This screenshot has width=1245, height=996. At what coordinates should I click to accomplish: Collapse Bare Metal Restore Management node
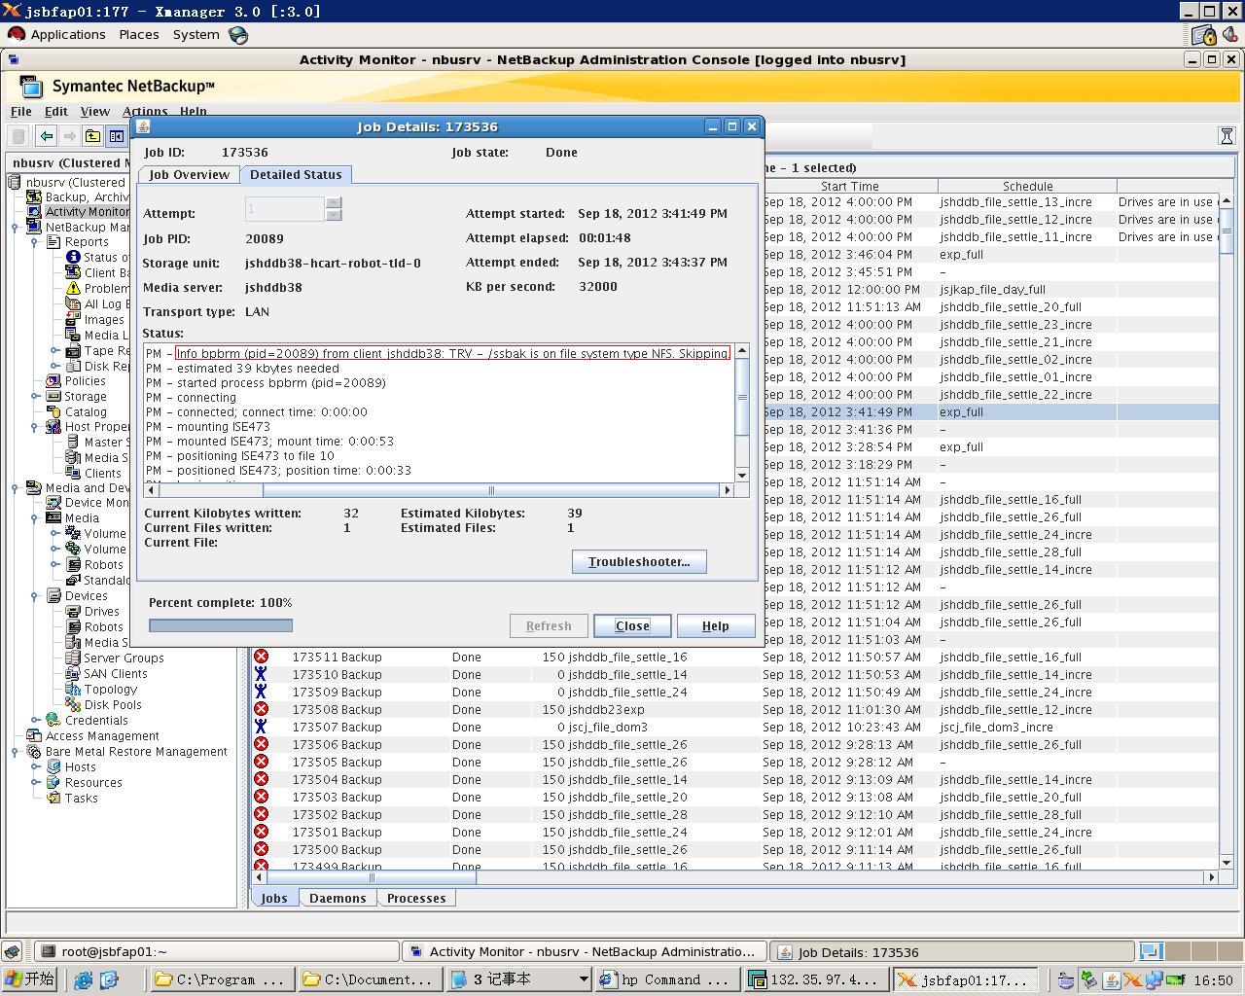[16, 751]
